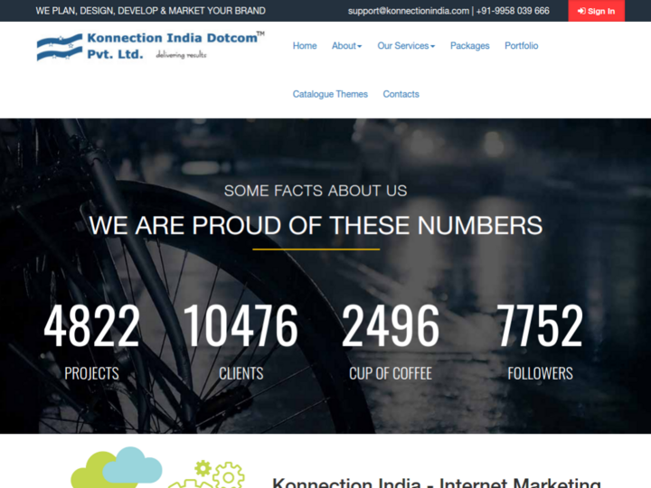Click the We Are Proud Of These Numbers heading
The height and width of the screenshot is (488, 651).
316,225
